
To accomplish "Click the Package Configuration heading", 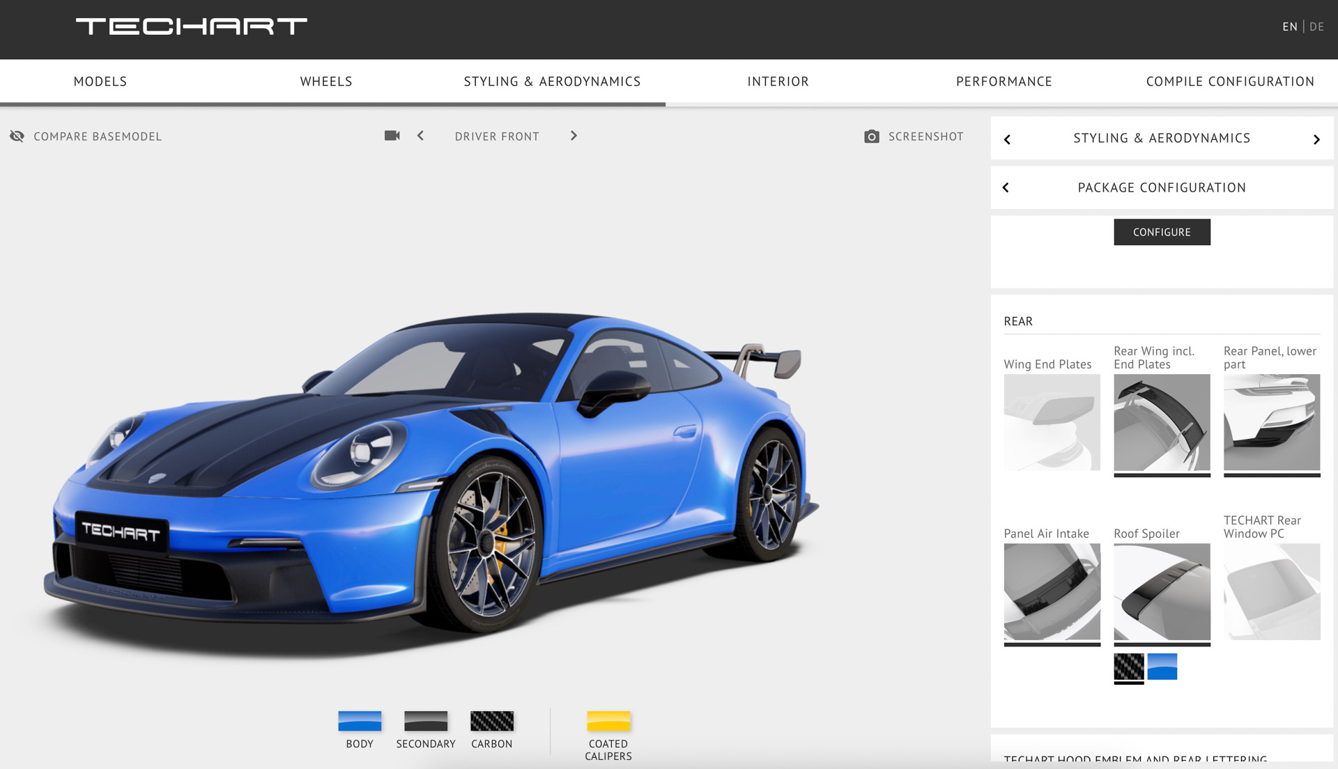I will [1162, 187].
